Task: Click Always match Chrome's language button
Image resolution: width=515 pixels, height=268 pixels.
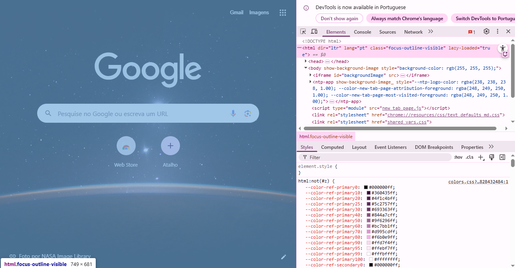Action: [x=407, y=19]
